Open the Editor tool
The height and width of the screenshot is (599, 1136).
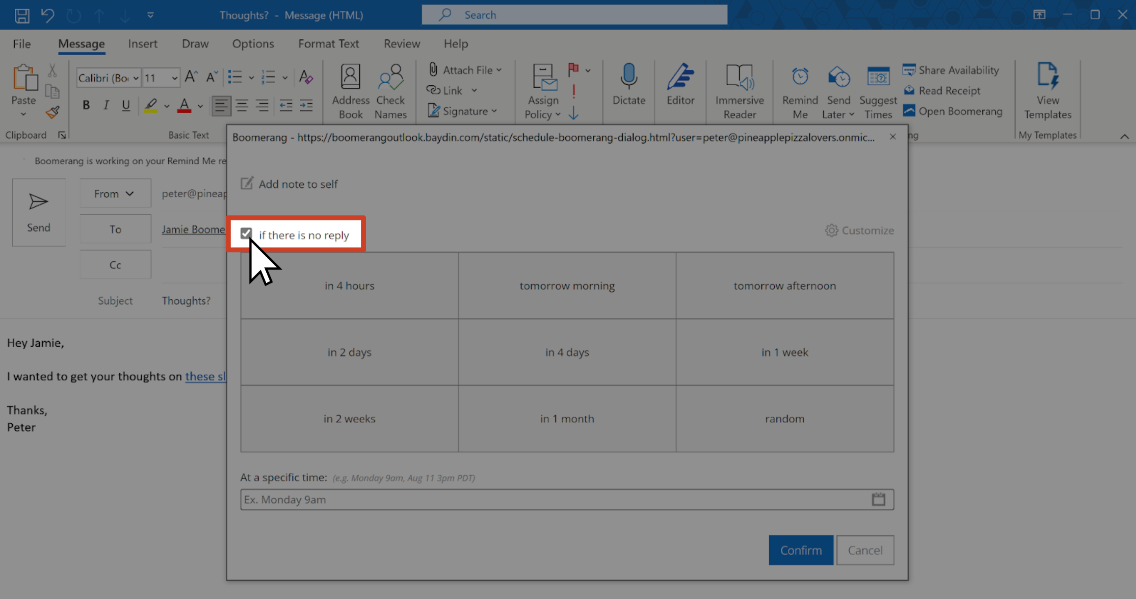(680, 85)
